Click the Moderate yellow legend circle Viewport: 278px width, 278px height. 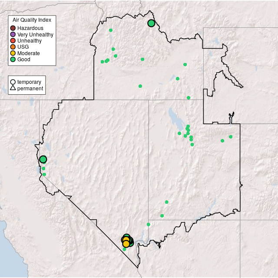pos(13,53)
